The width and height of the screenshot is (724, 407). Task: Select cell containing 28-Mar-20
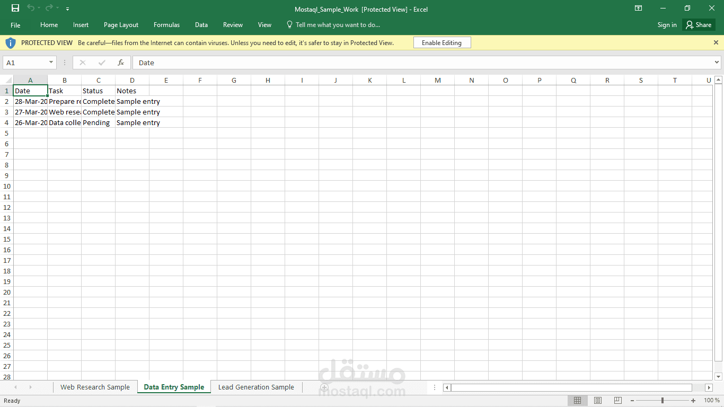tap(30, 101)
